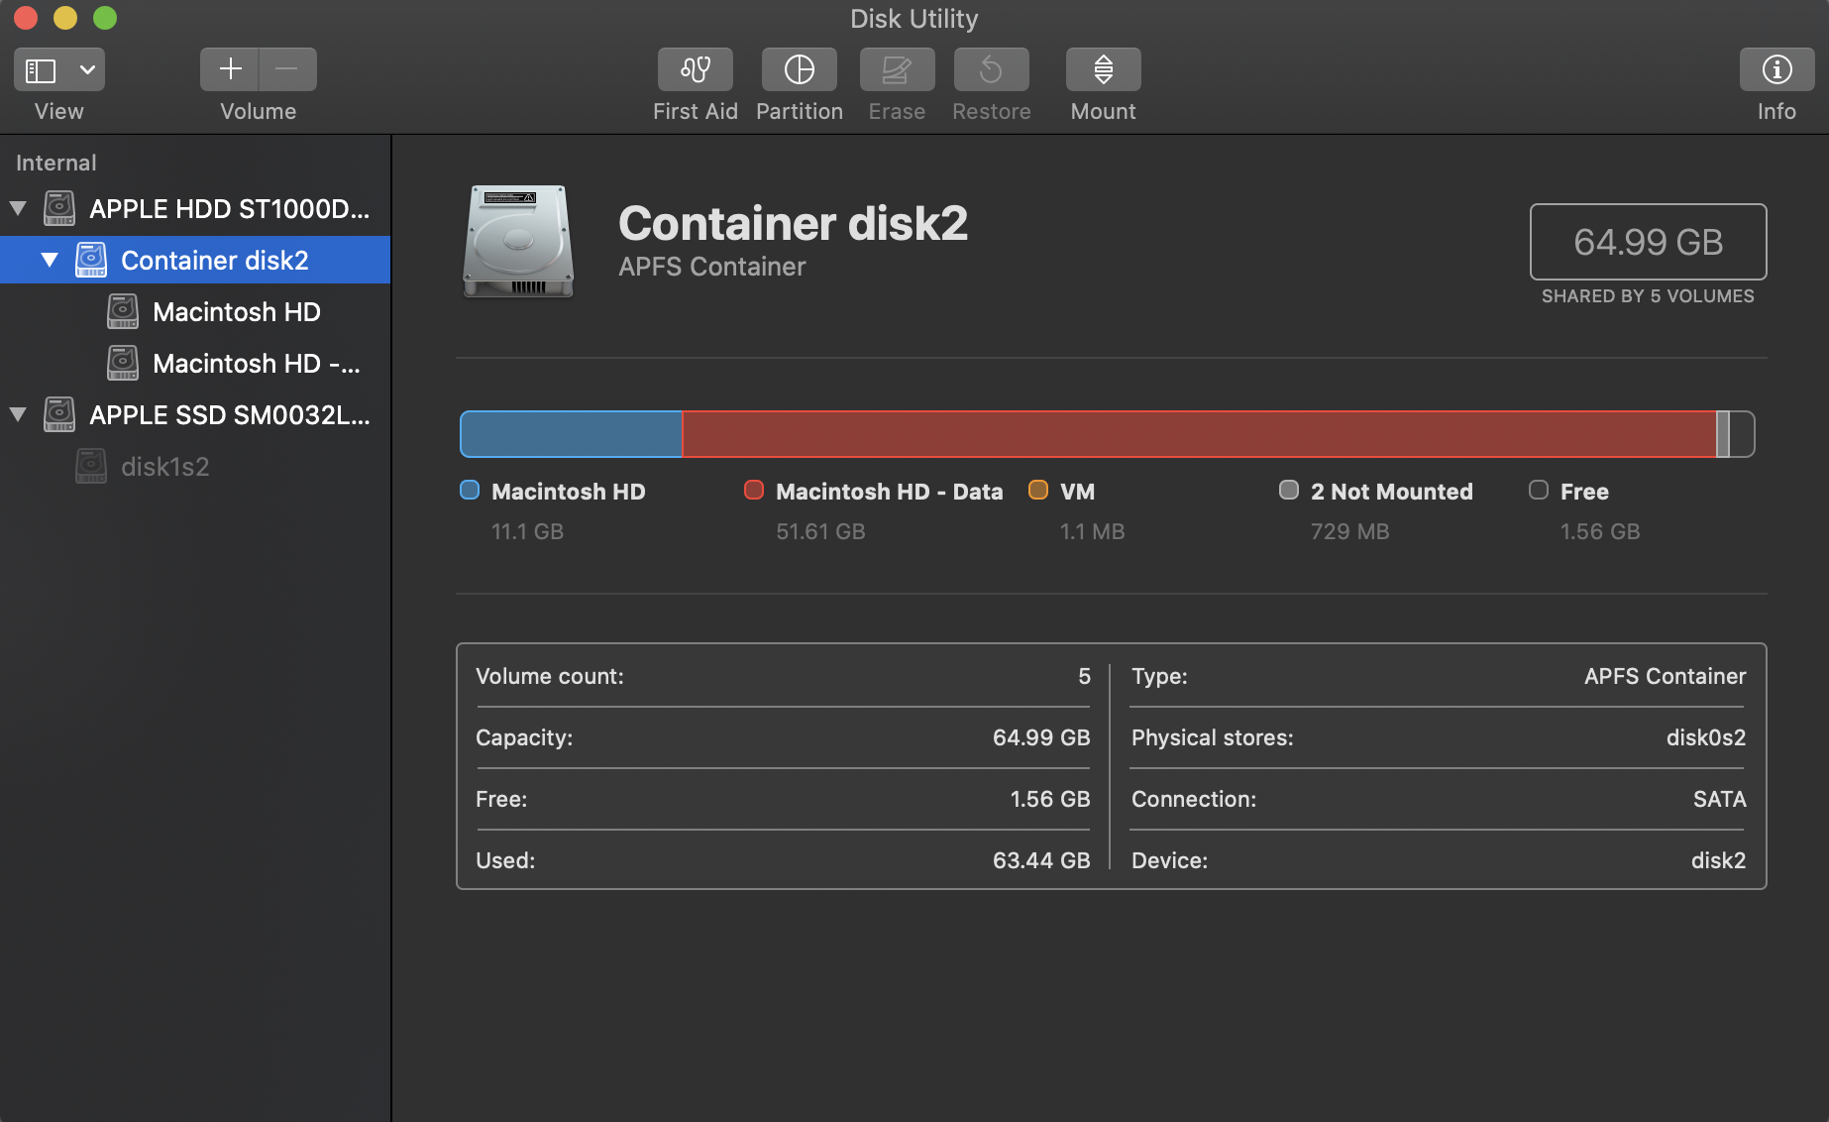Click the Mount toolbar icon
1829x1122 pixels.
1103,69
